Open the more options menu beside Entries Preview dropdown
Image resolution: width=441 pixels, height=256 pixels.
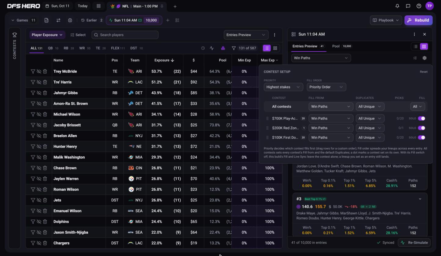(x=274, y=35)
